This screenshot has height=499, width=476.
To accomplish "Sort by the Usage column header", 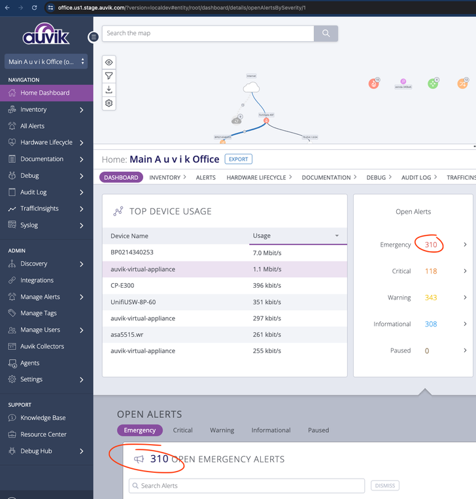I will (297, 236).
